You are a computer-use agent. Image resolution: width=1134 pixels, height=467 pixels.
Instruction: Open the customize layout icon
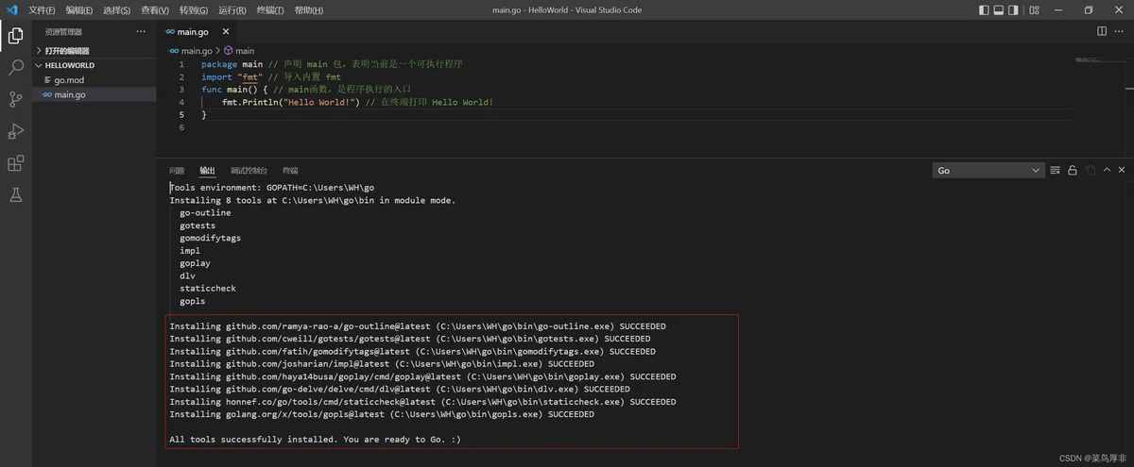coord(1033,9)
